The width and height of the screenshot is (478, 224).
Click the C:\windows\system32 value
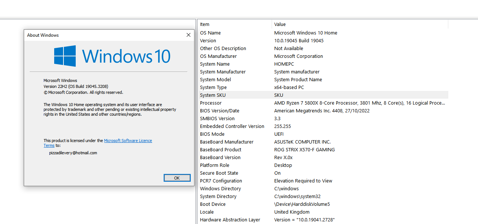pos(297,197)
